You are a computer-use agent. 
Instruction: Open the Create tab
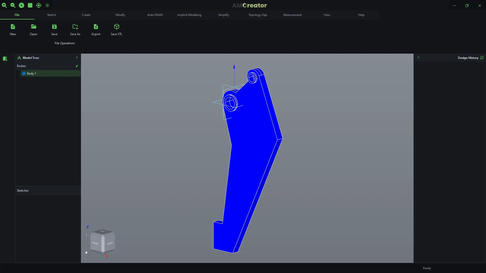tap(86, 15)
